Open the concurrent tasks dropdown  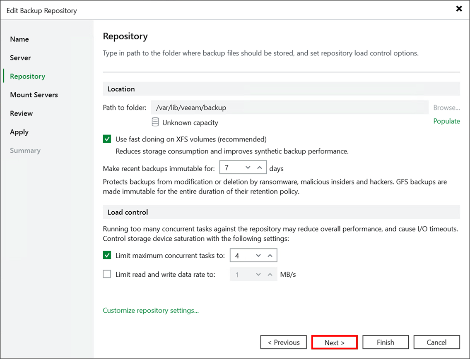pos(258,255)
